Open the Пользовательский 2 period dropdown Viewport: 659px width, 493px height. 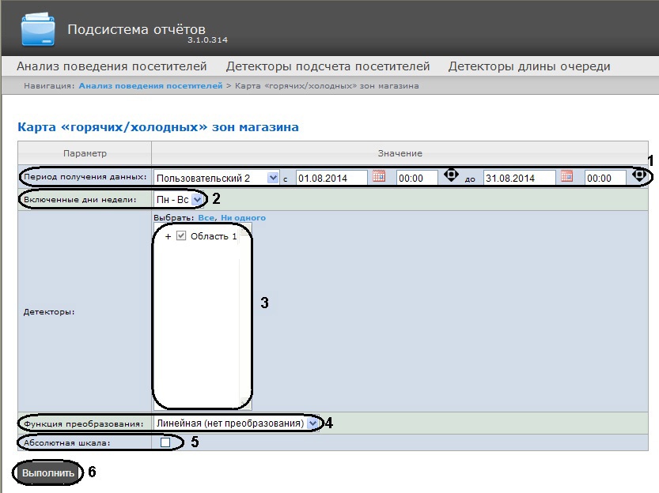point(273,178)
